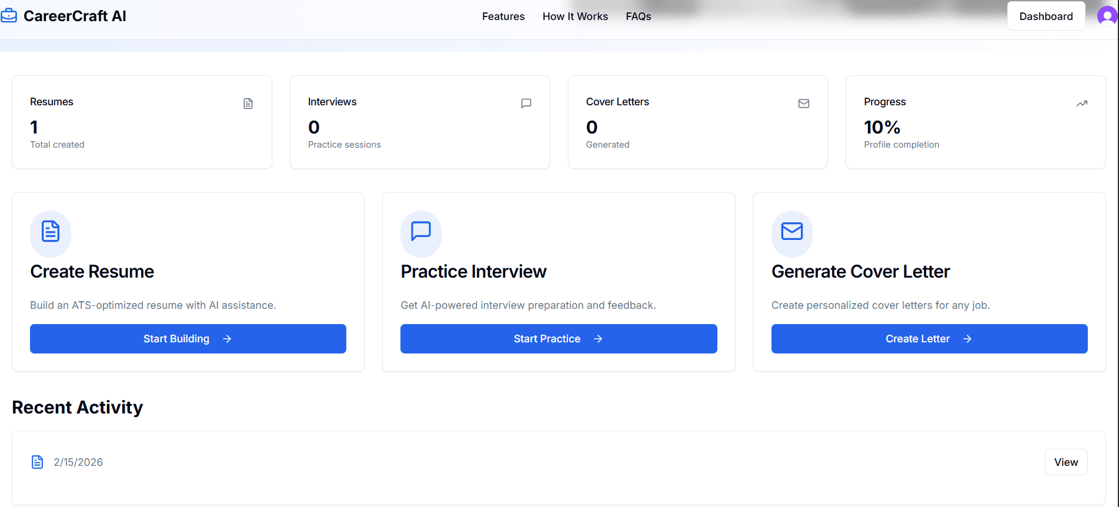
Task: Click the large document icon above Create Resume
Action: coord(51,231)
